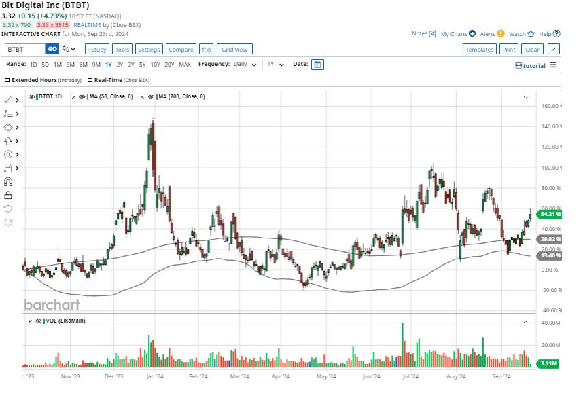Image resolution: width=583 pixels, height=400 pixels.
Task: Collapse the main chart legend chevron
Action: pos(525,97)
